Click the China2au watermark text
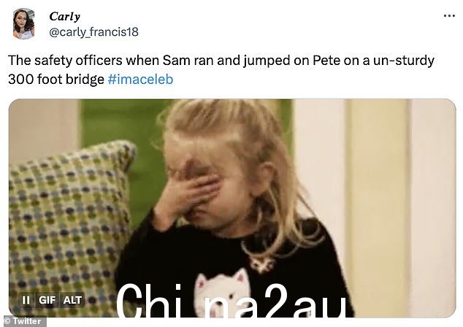 tap(231, 301)
